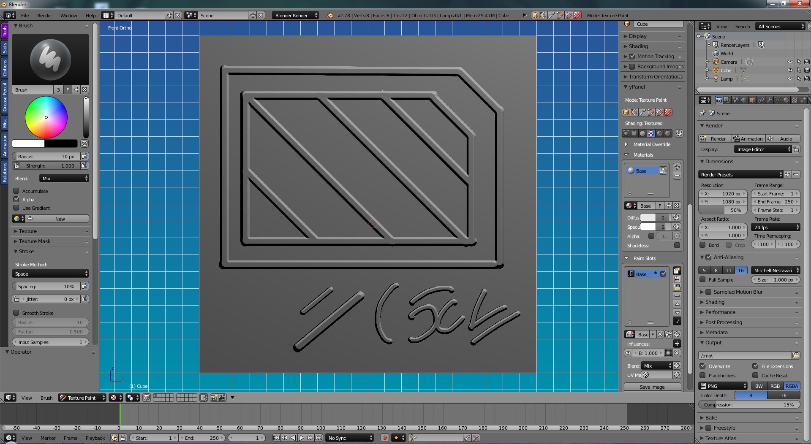Open the Blender Render engine dropdown

click(x=295, y=15)
